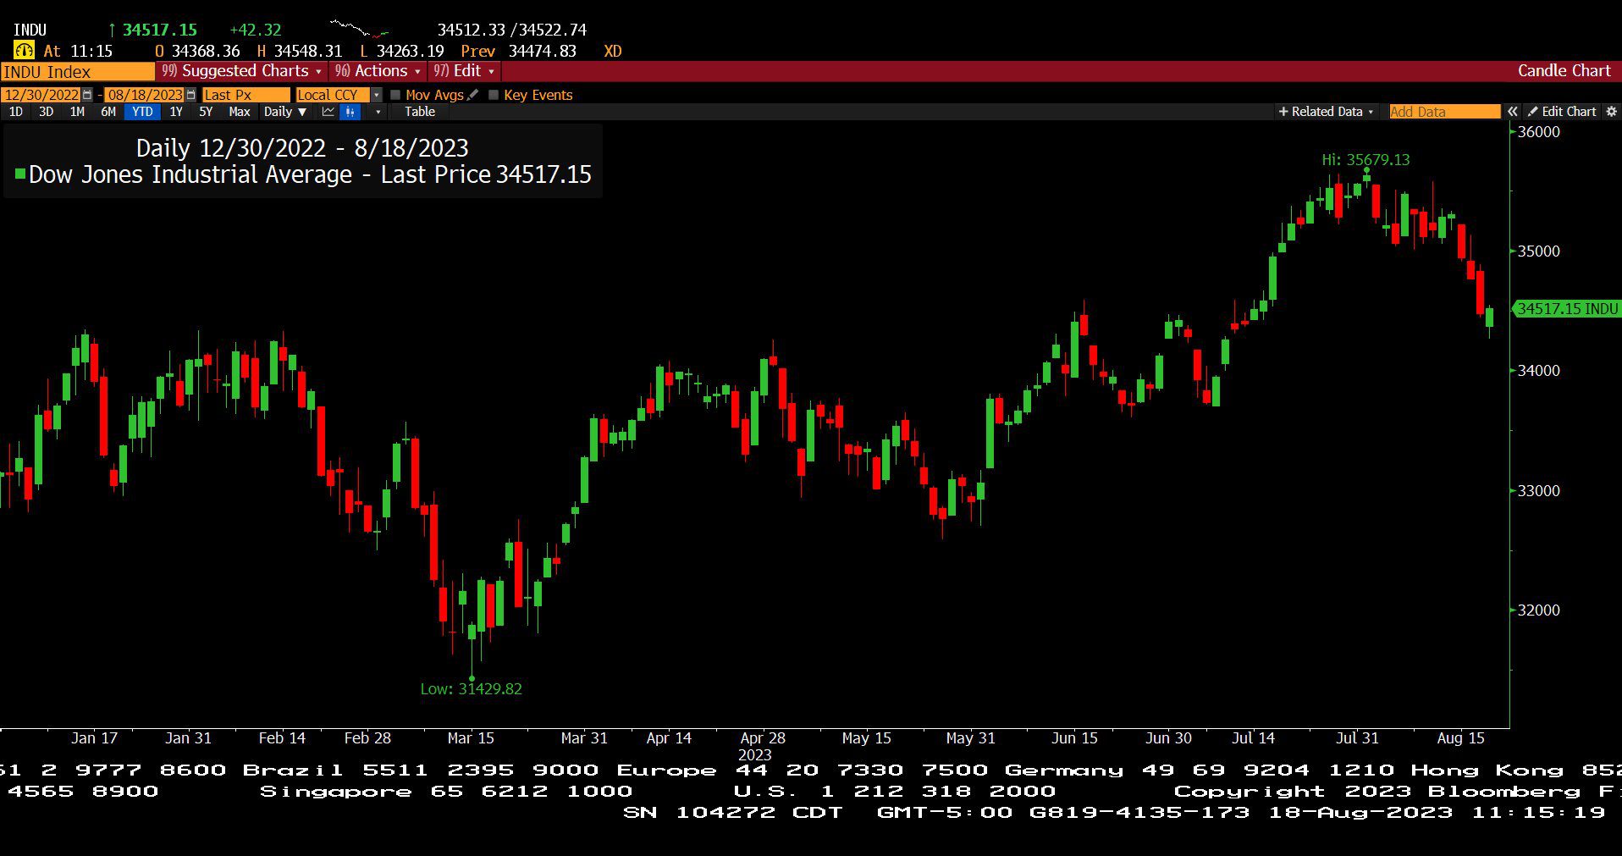Image resolution: width=1622 pixels, height=856 pixels.
Task: Click Last Px field
Action: (246, 95)
